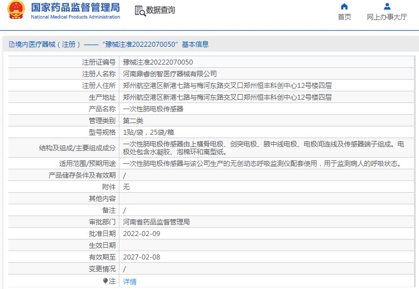Click the 结构及组成 description text

click(263, 148)
